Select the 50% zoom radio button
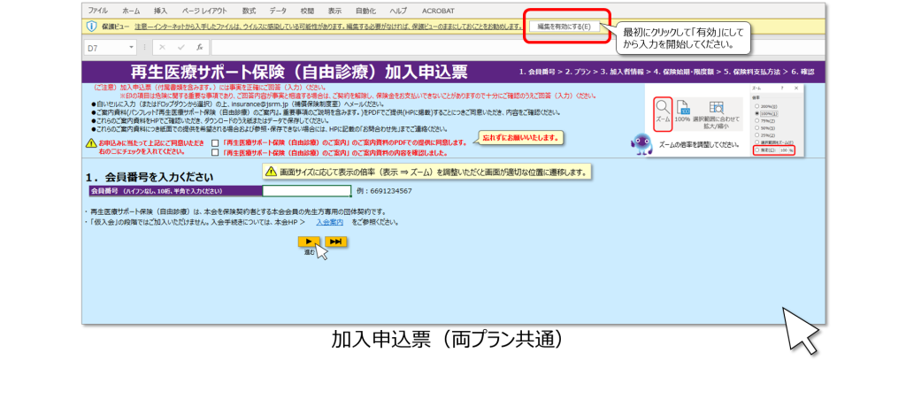Screen dimensions: 906x399 click(757, 128)
